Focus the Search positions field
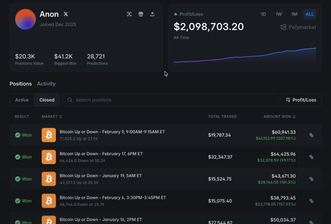The width and height of the screenshot is (331, 224). pyautogui.click(x=170, y=100)
